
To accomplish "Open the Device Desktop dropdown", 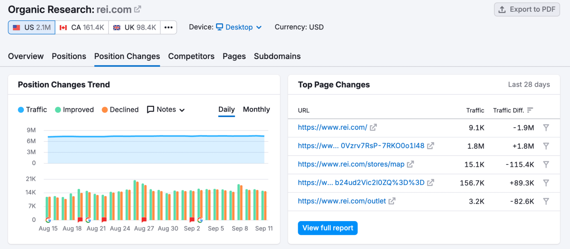I will [239, 27].
